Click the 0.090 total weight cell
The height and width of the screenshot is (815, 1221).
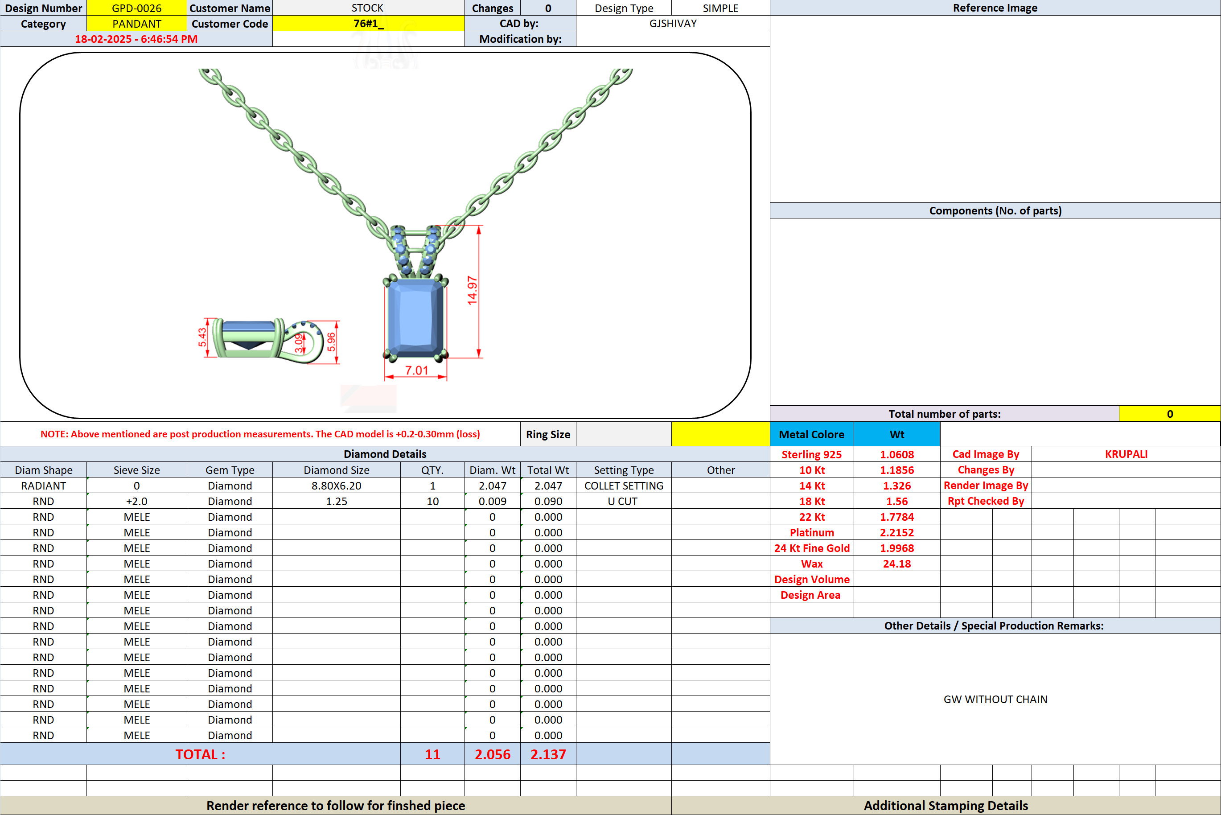tap(548, 501)
